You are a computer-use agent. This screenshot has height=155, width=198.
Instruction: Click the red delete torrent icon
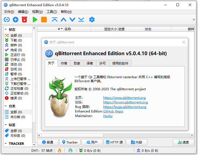[24, 20]
